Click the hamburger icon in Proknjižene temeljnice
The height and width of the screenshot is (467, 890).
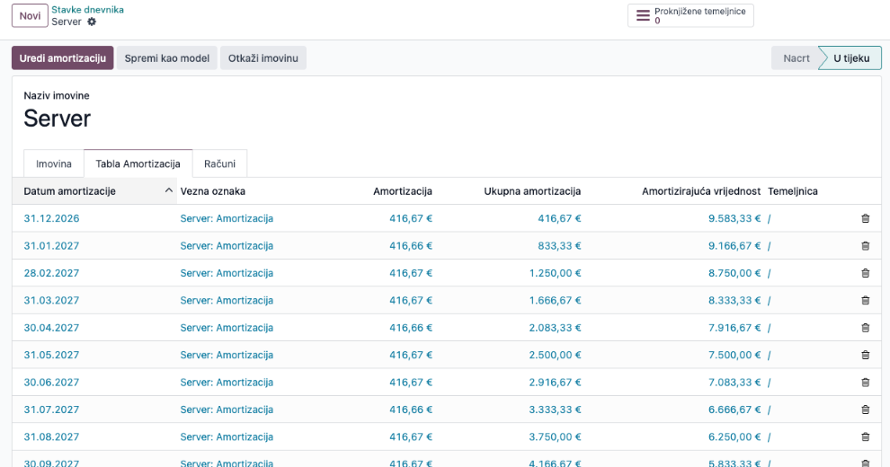tap(643, 15)
